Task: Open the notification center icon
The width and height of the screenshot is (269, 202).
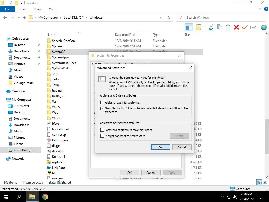Action: [x=260, y=197]
